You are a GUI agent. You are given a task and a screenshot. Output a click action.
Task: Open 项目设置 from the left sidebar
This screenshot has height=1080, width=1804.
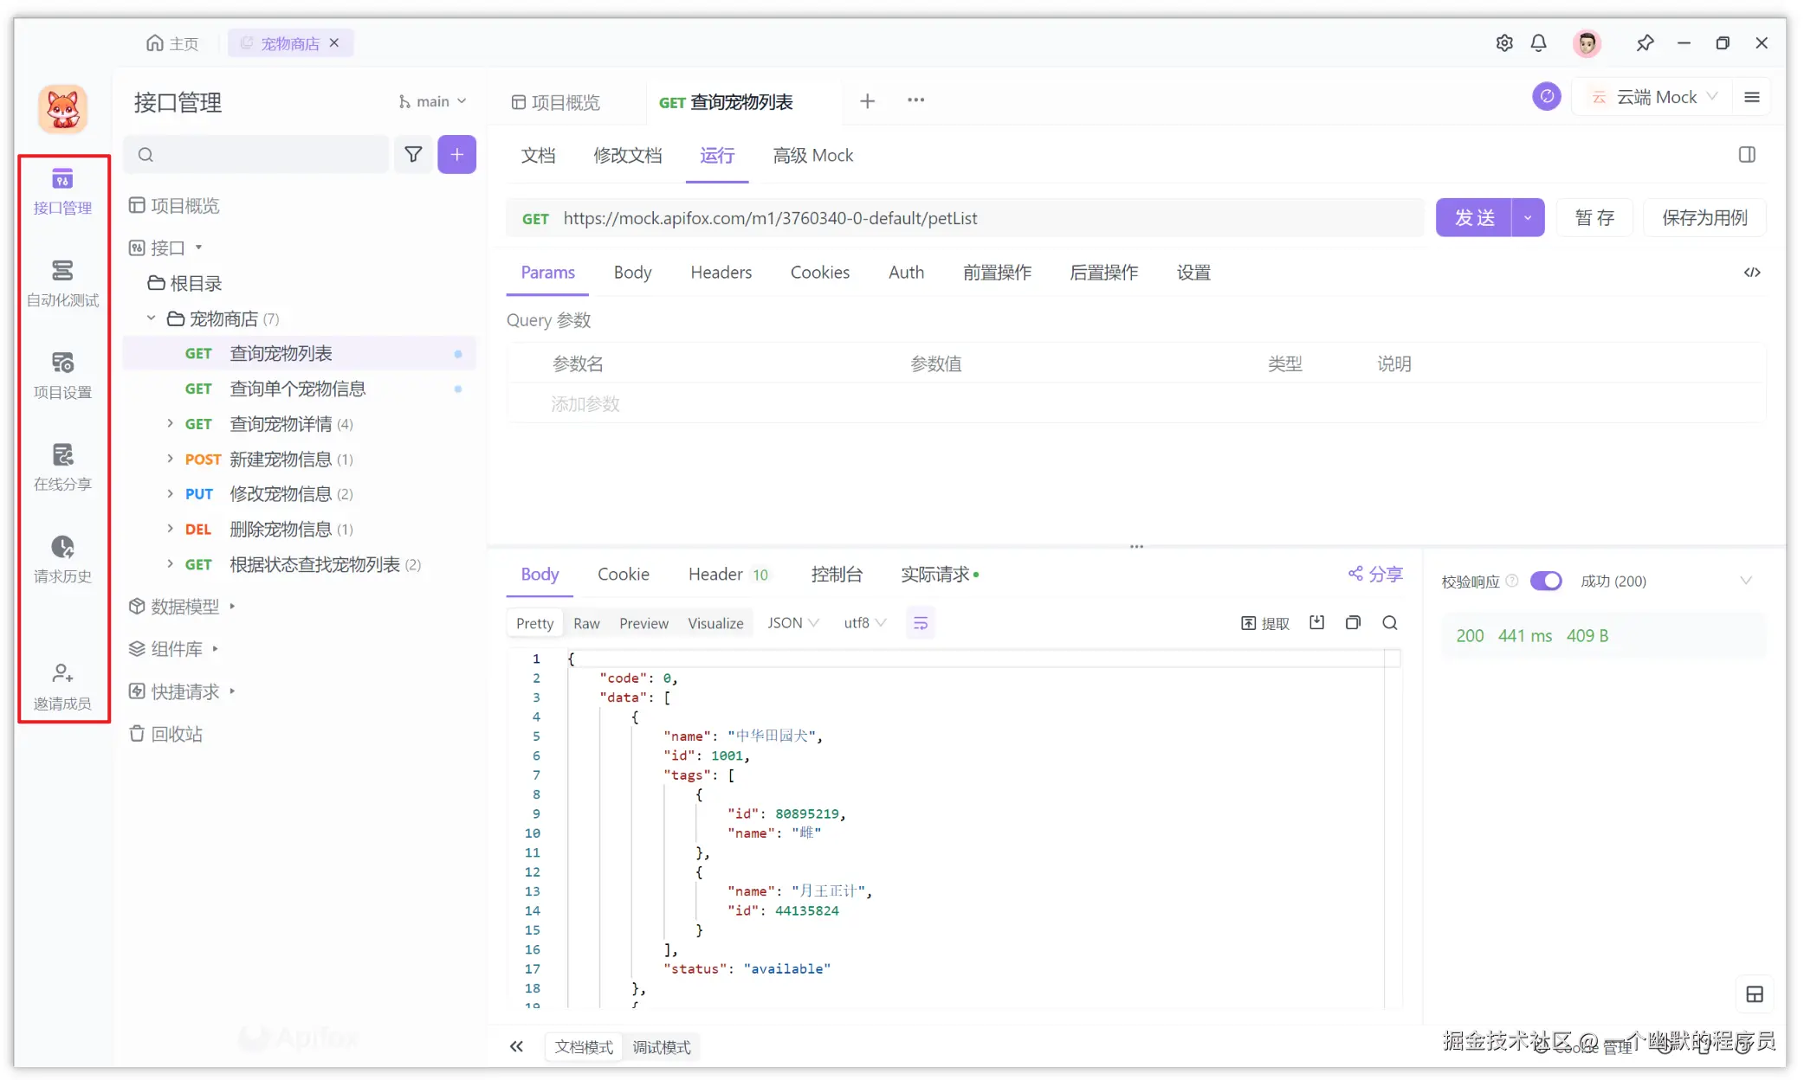pos(61,376)
